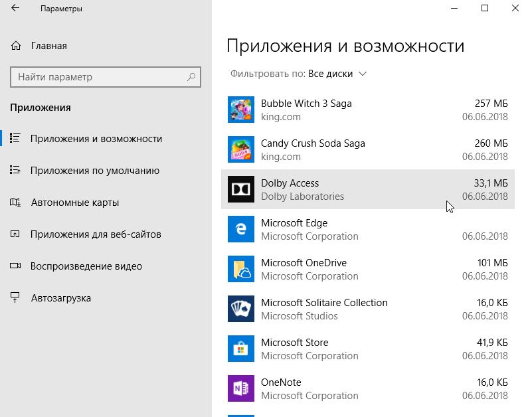Click the Microsoft OneDrive app icon
The image size is (530, 417).
[241, 269]
